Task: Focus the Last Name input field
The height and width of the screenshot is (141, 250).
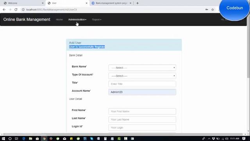Action: (142, 119)
